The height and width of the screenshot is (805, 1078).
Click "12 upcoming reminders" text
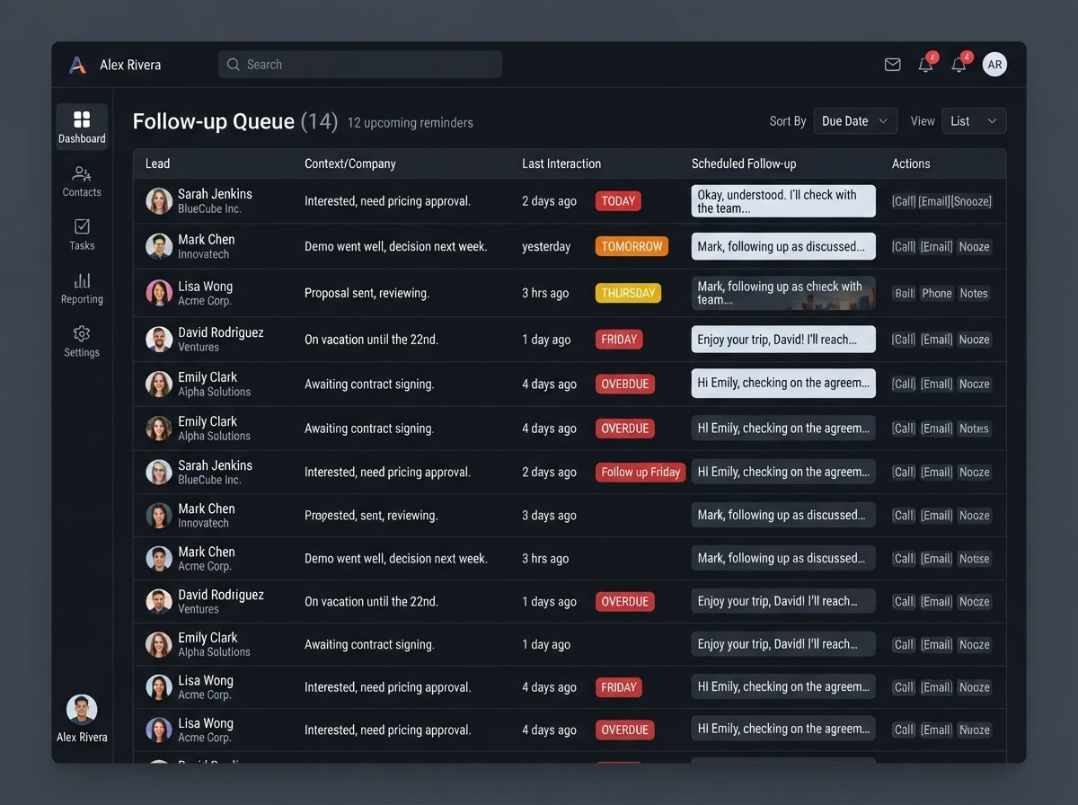click(410, 123)
